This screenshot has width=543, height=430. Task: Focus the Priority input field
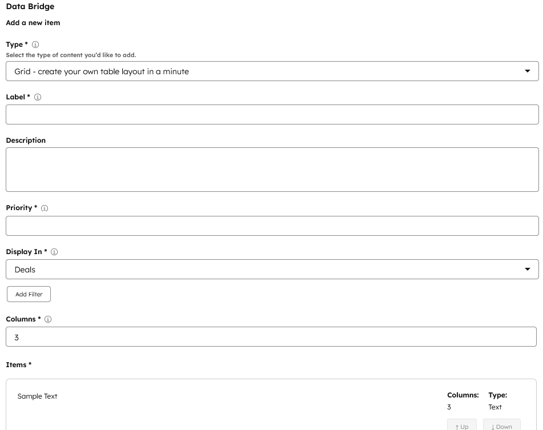tap(272, 226)
